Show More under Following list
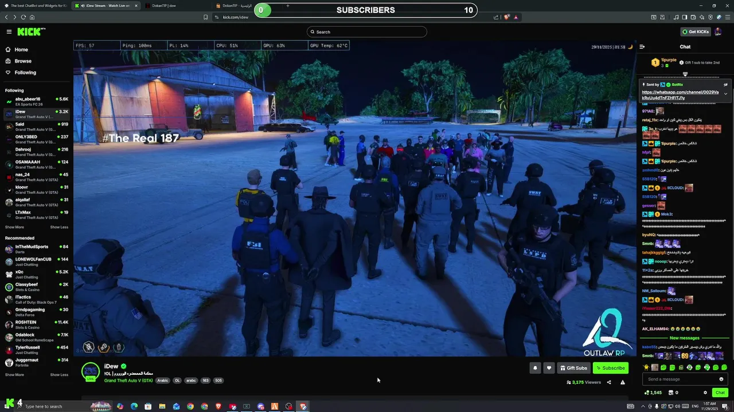Image resolution: width=734 pixels, height=412 pixels. click(x=14, y=227)
